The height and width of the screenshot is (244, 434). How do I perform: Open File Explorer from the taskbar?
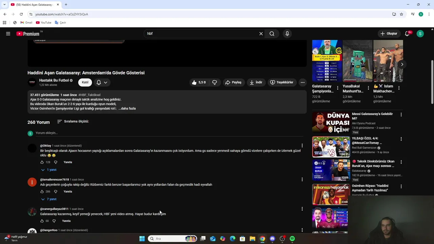252,239
